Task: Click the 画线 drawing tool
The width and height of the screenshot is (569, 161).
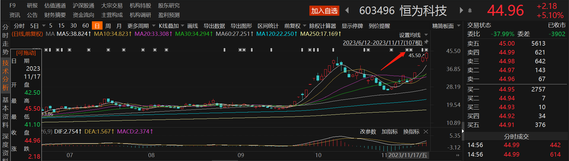Action: coord(193,26)
